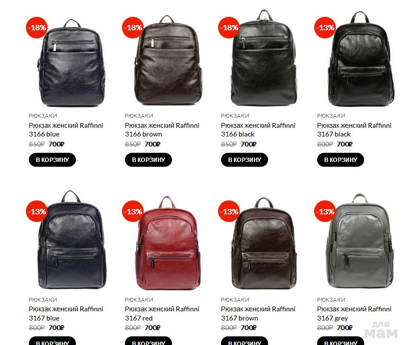Click the -13% badge on 3167 black
Viewport: 405px width, 345px height.
tap(325, 28)
